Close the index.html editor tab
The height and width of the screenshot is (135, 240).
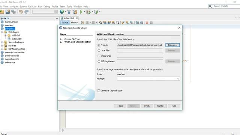[76, 18]
